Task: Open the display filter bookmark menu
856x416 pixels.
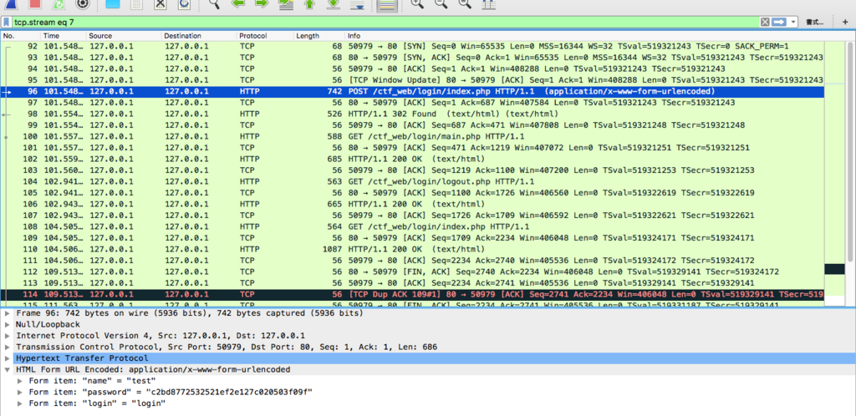Action: coord(7,23)
